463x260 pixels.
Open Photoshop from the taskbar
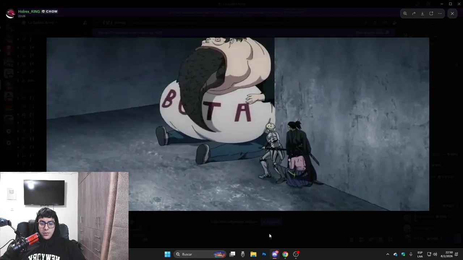point(264,254)
